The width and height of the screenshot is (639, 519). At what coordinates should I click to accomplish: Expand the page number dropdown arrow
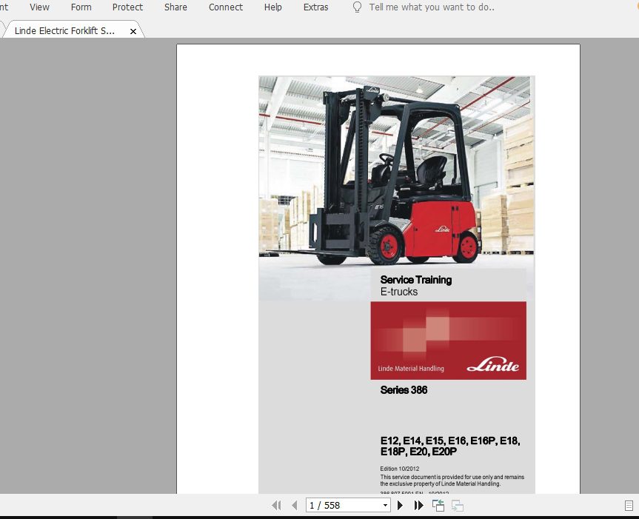click(385, 506)
